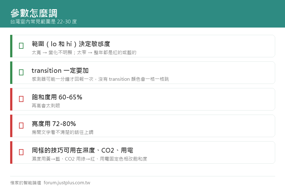Click the description about 感測器可能一分鐘才回報一次
Screen dimensions: 285x190
[100, 79]
